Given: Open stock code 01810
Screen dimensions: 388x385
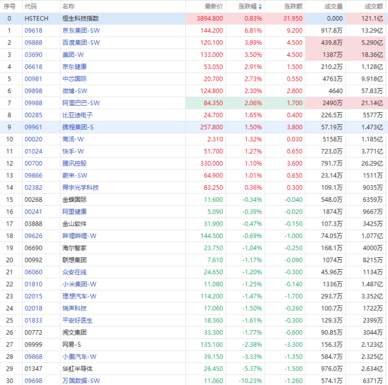Looking at the screenshot, I should [x=34, y=284].
